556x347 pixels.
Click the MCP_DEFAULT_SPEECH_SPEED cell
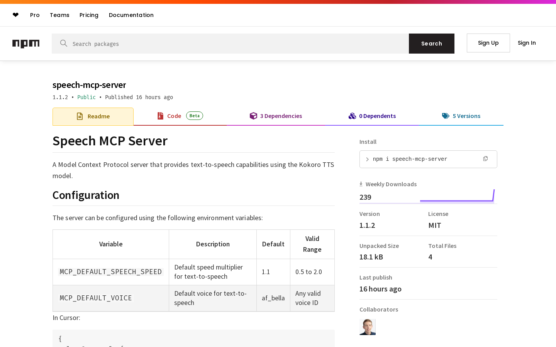pyautogui.click(x=111, y=272)
